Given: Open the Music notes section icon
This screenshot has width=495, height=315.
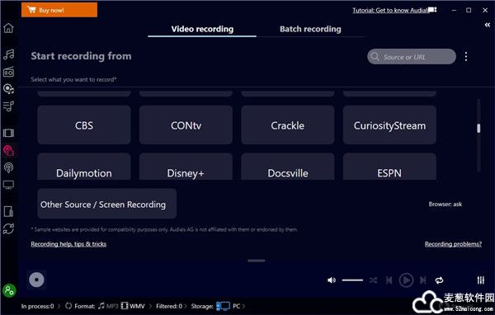Looking at the screenshot, I should [x=8, y=54].
